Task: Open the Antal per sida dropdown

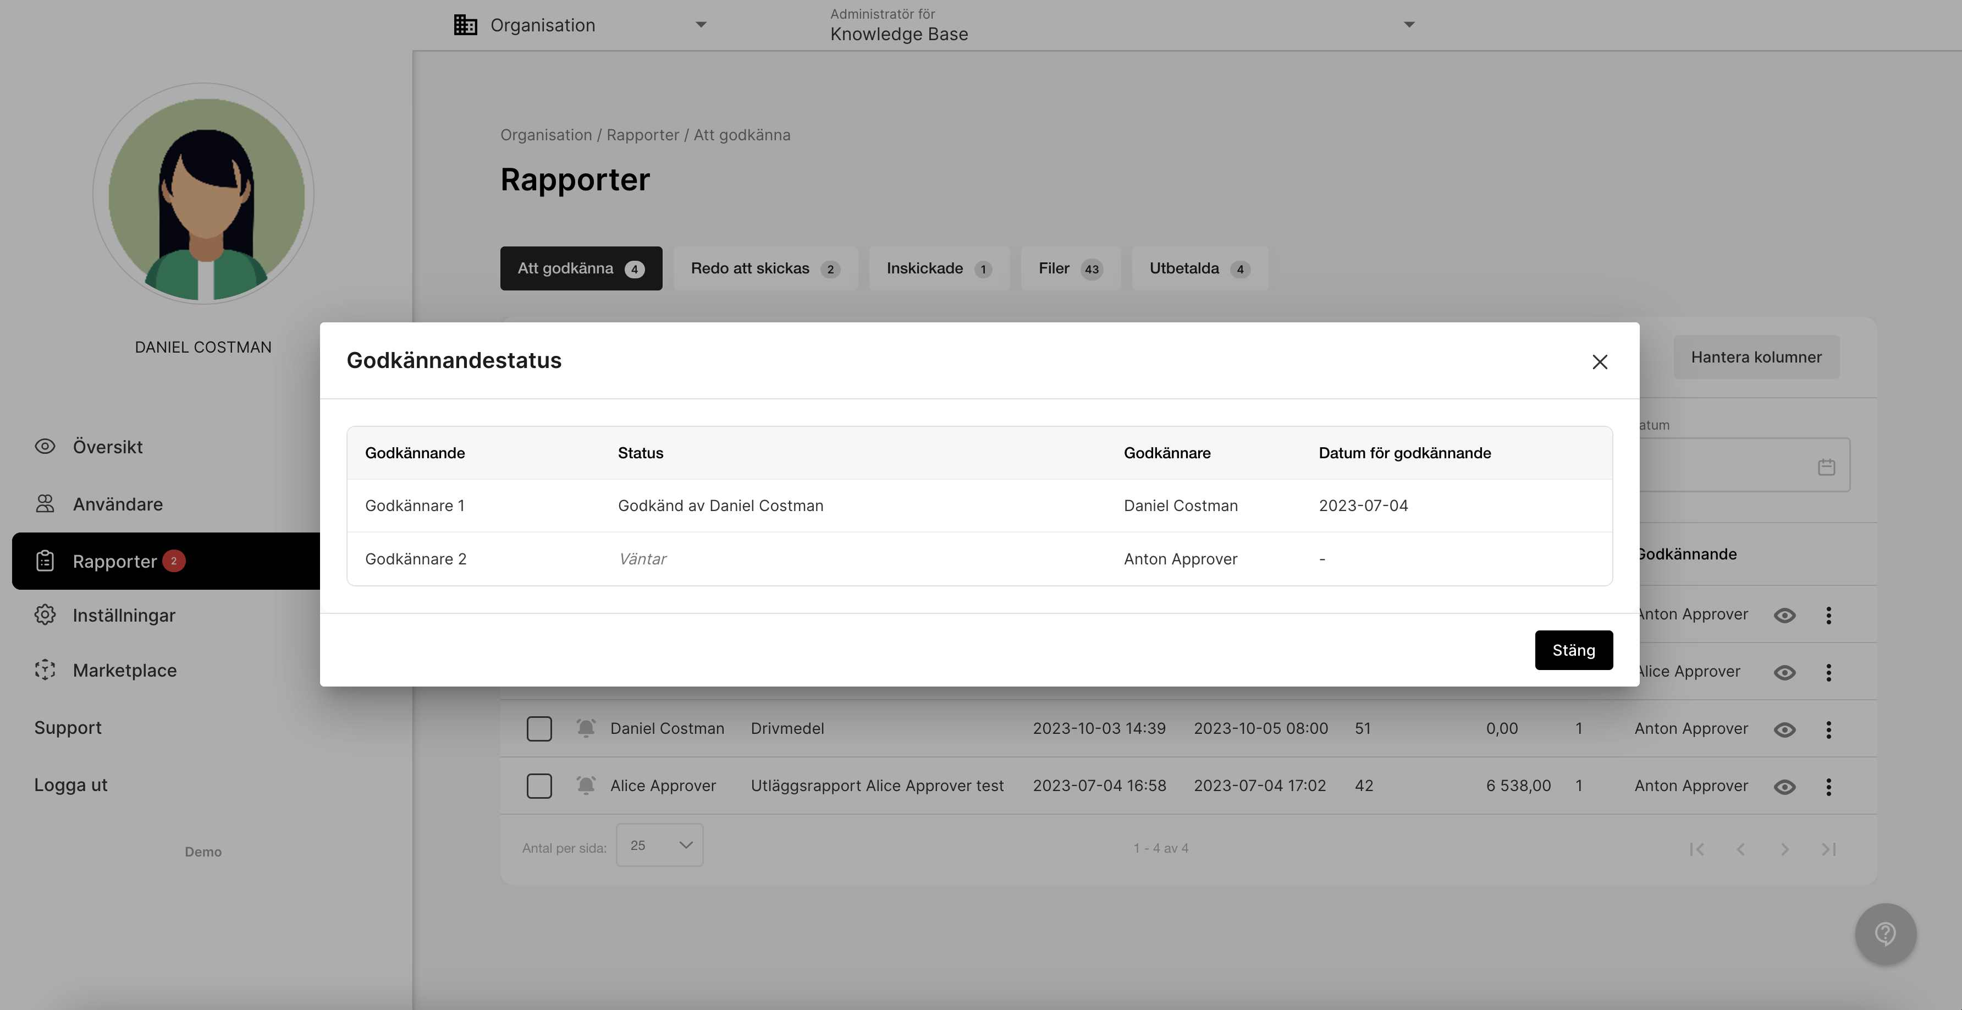Action: 659,845
